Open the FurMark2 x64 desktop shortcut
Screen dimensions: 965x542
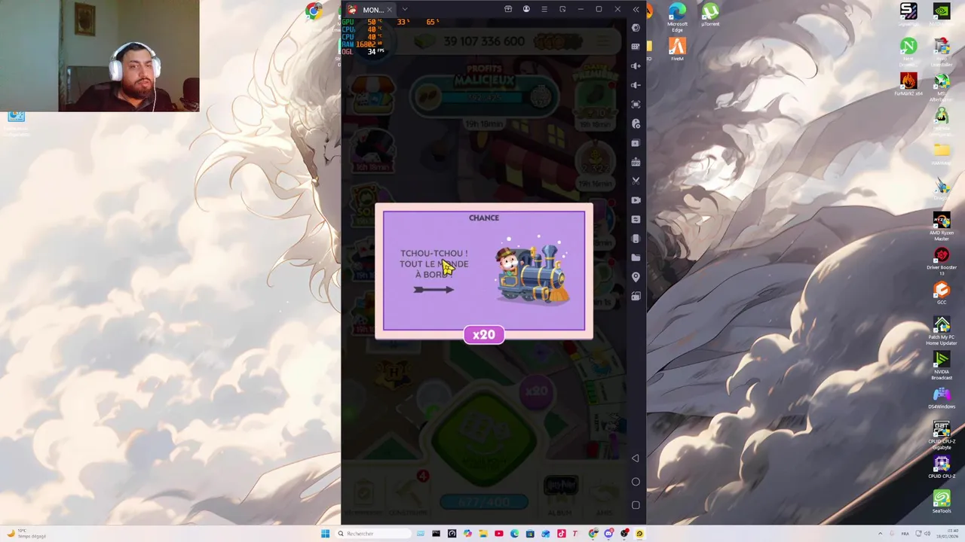click(908, 84)
